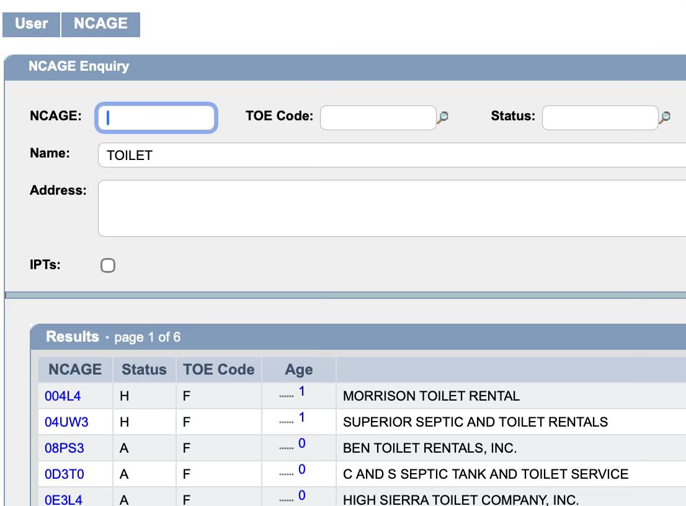
Task: Open the 0E3L4 NCAGE link
Action: click(x=63, y=500)
